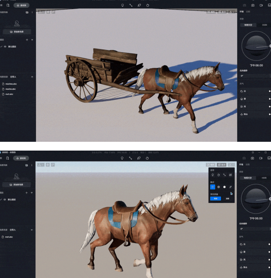Select the sun lighting mode icon in the 模式 popup row

213,187
